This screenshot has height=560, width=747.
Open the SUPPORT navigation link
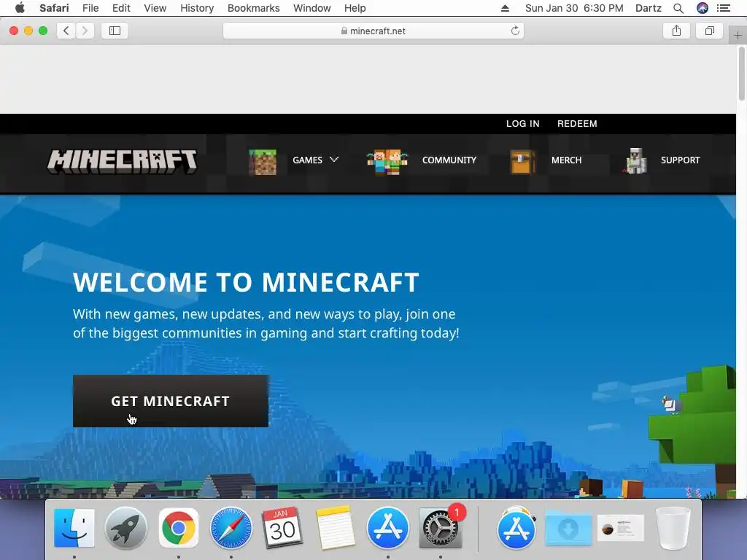click(x=681, y=160)
